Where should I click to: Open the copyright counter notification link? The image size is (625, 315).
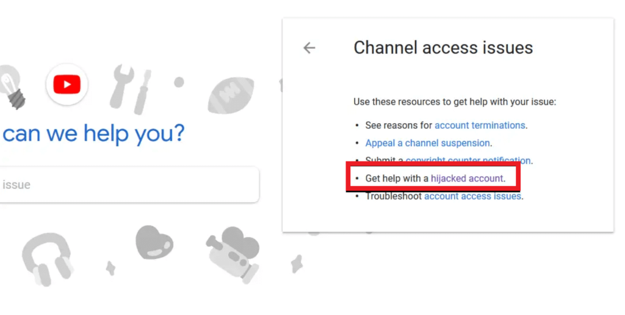point(469,161)
